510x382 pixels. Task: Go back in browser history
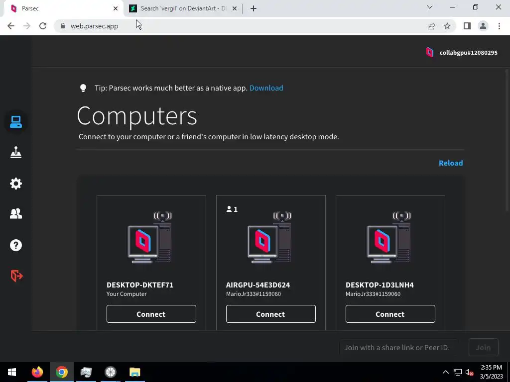coord(11,26)
